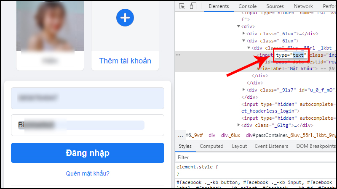Collapse the second _6lux div

pyautogui.click(x=243, y=40)
